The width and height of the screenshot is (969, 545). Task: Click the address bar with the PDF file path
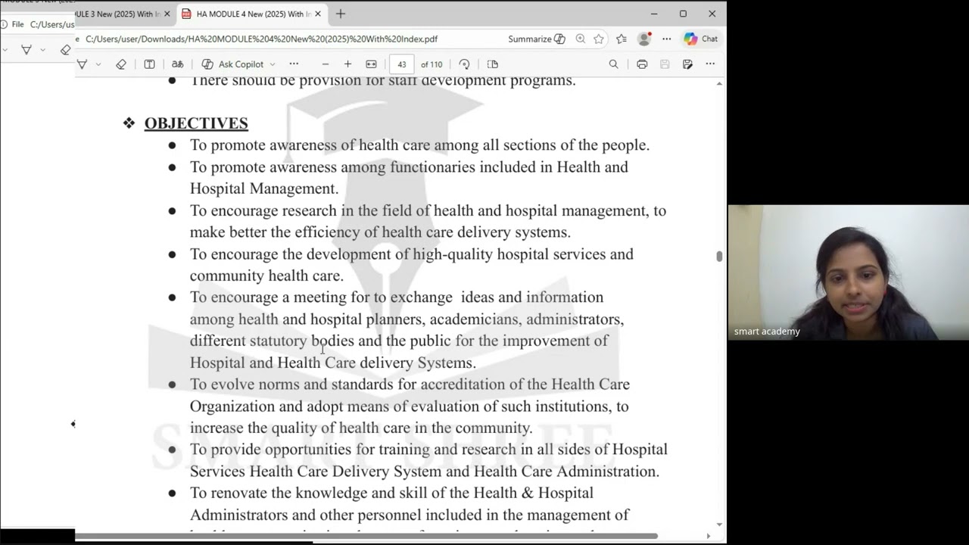[x=261, y=39]
